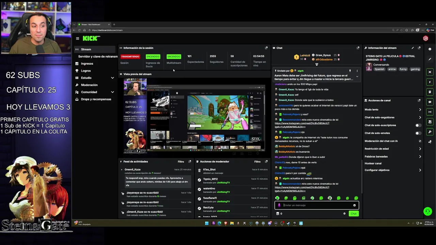Select the Spanish stream tag

click(x=379, y=69)
